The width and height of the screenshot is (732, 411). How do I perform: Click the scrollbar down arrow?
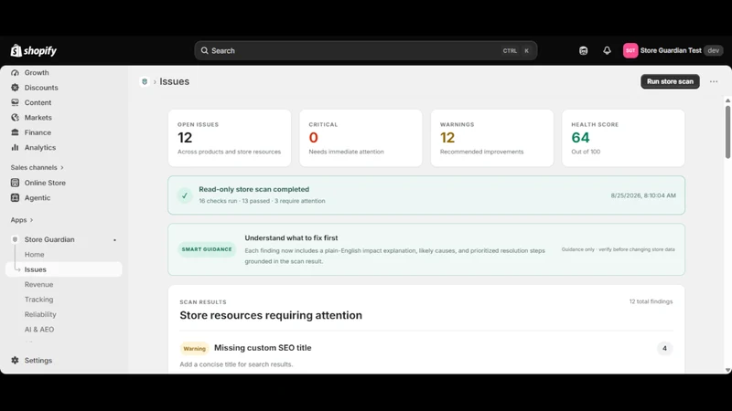[727, 370]
